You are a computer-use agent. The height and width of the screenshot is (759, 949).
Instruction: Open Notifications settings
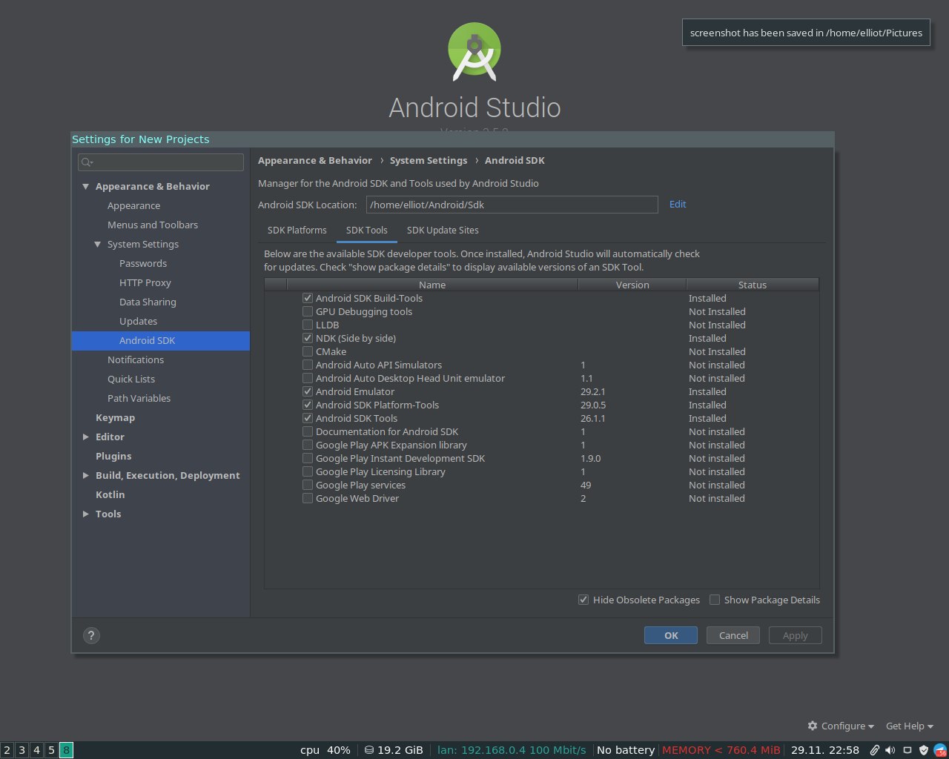point(136,359)
